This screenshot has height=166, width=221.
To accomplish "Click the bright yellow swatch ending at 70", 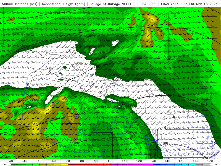I will click(x=64, y=165).
